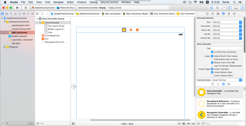
Task: Open the debug navigator
Action: [x=24, y=14]
